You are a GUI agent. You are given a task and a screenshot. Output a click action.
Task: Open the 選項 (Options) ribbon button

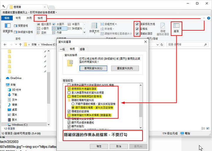(x=176, y=28)
